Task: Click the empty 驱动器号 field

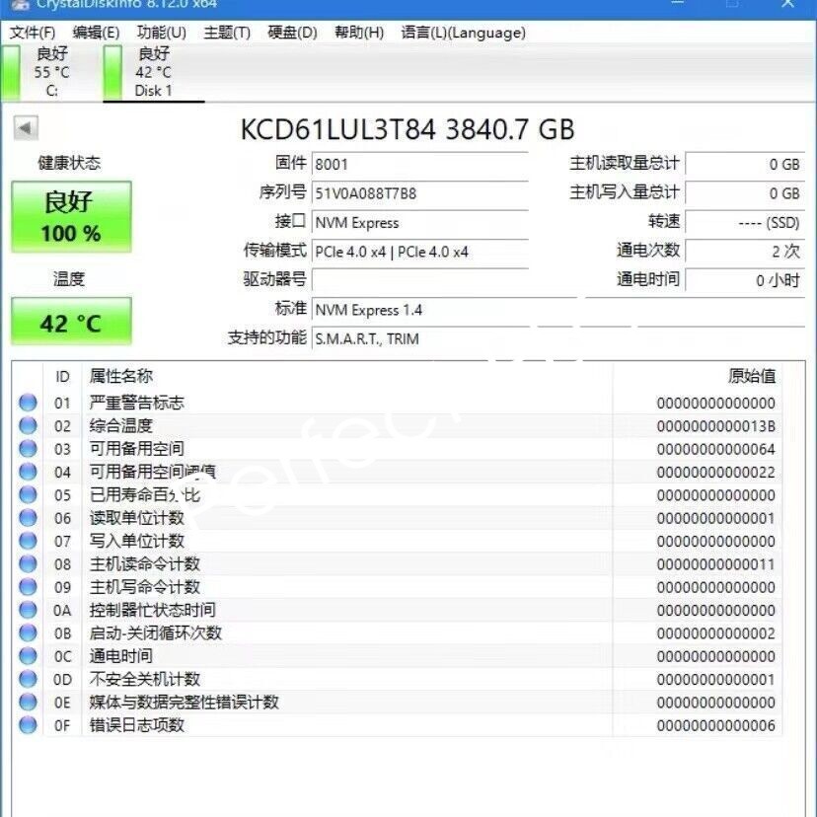Action: pos(420,280)
